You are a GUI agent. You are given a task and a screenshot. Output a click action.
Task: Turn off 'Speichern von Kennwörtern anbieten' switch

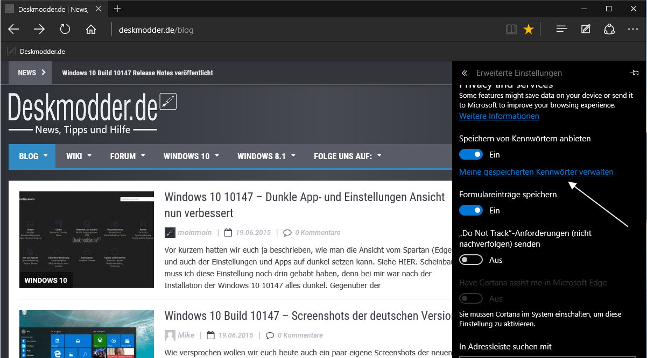[x=471, y=155]
